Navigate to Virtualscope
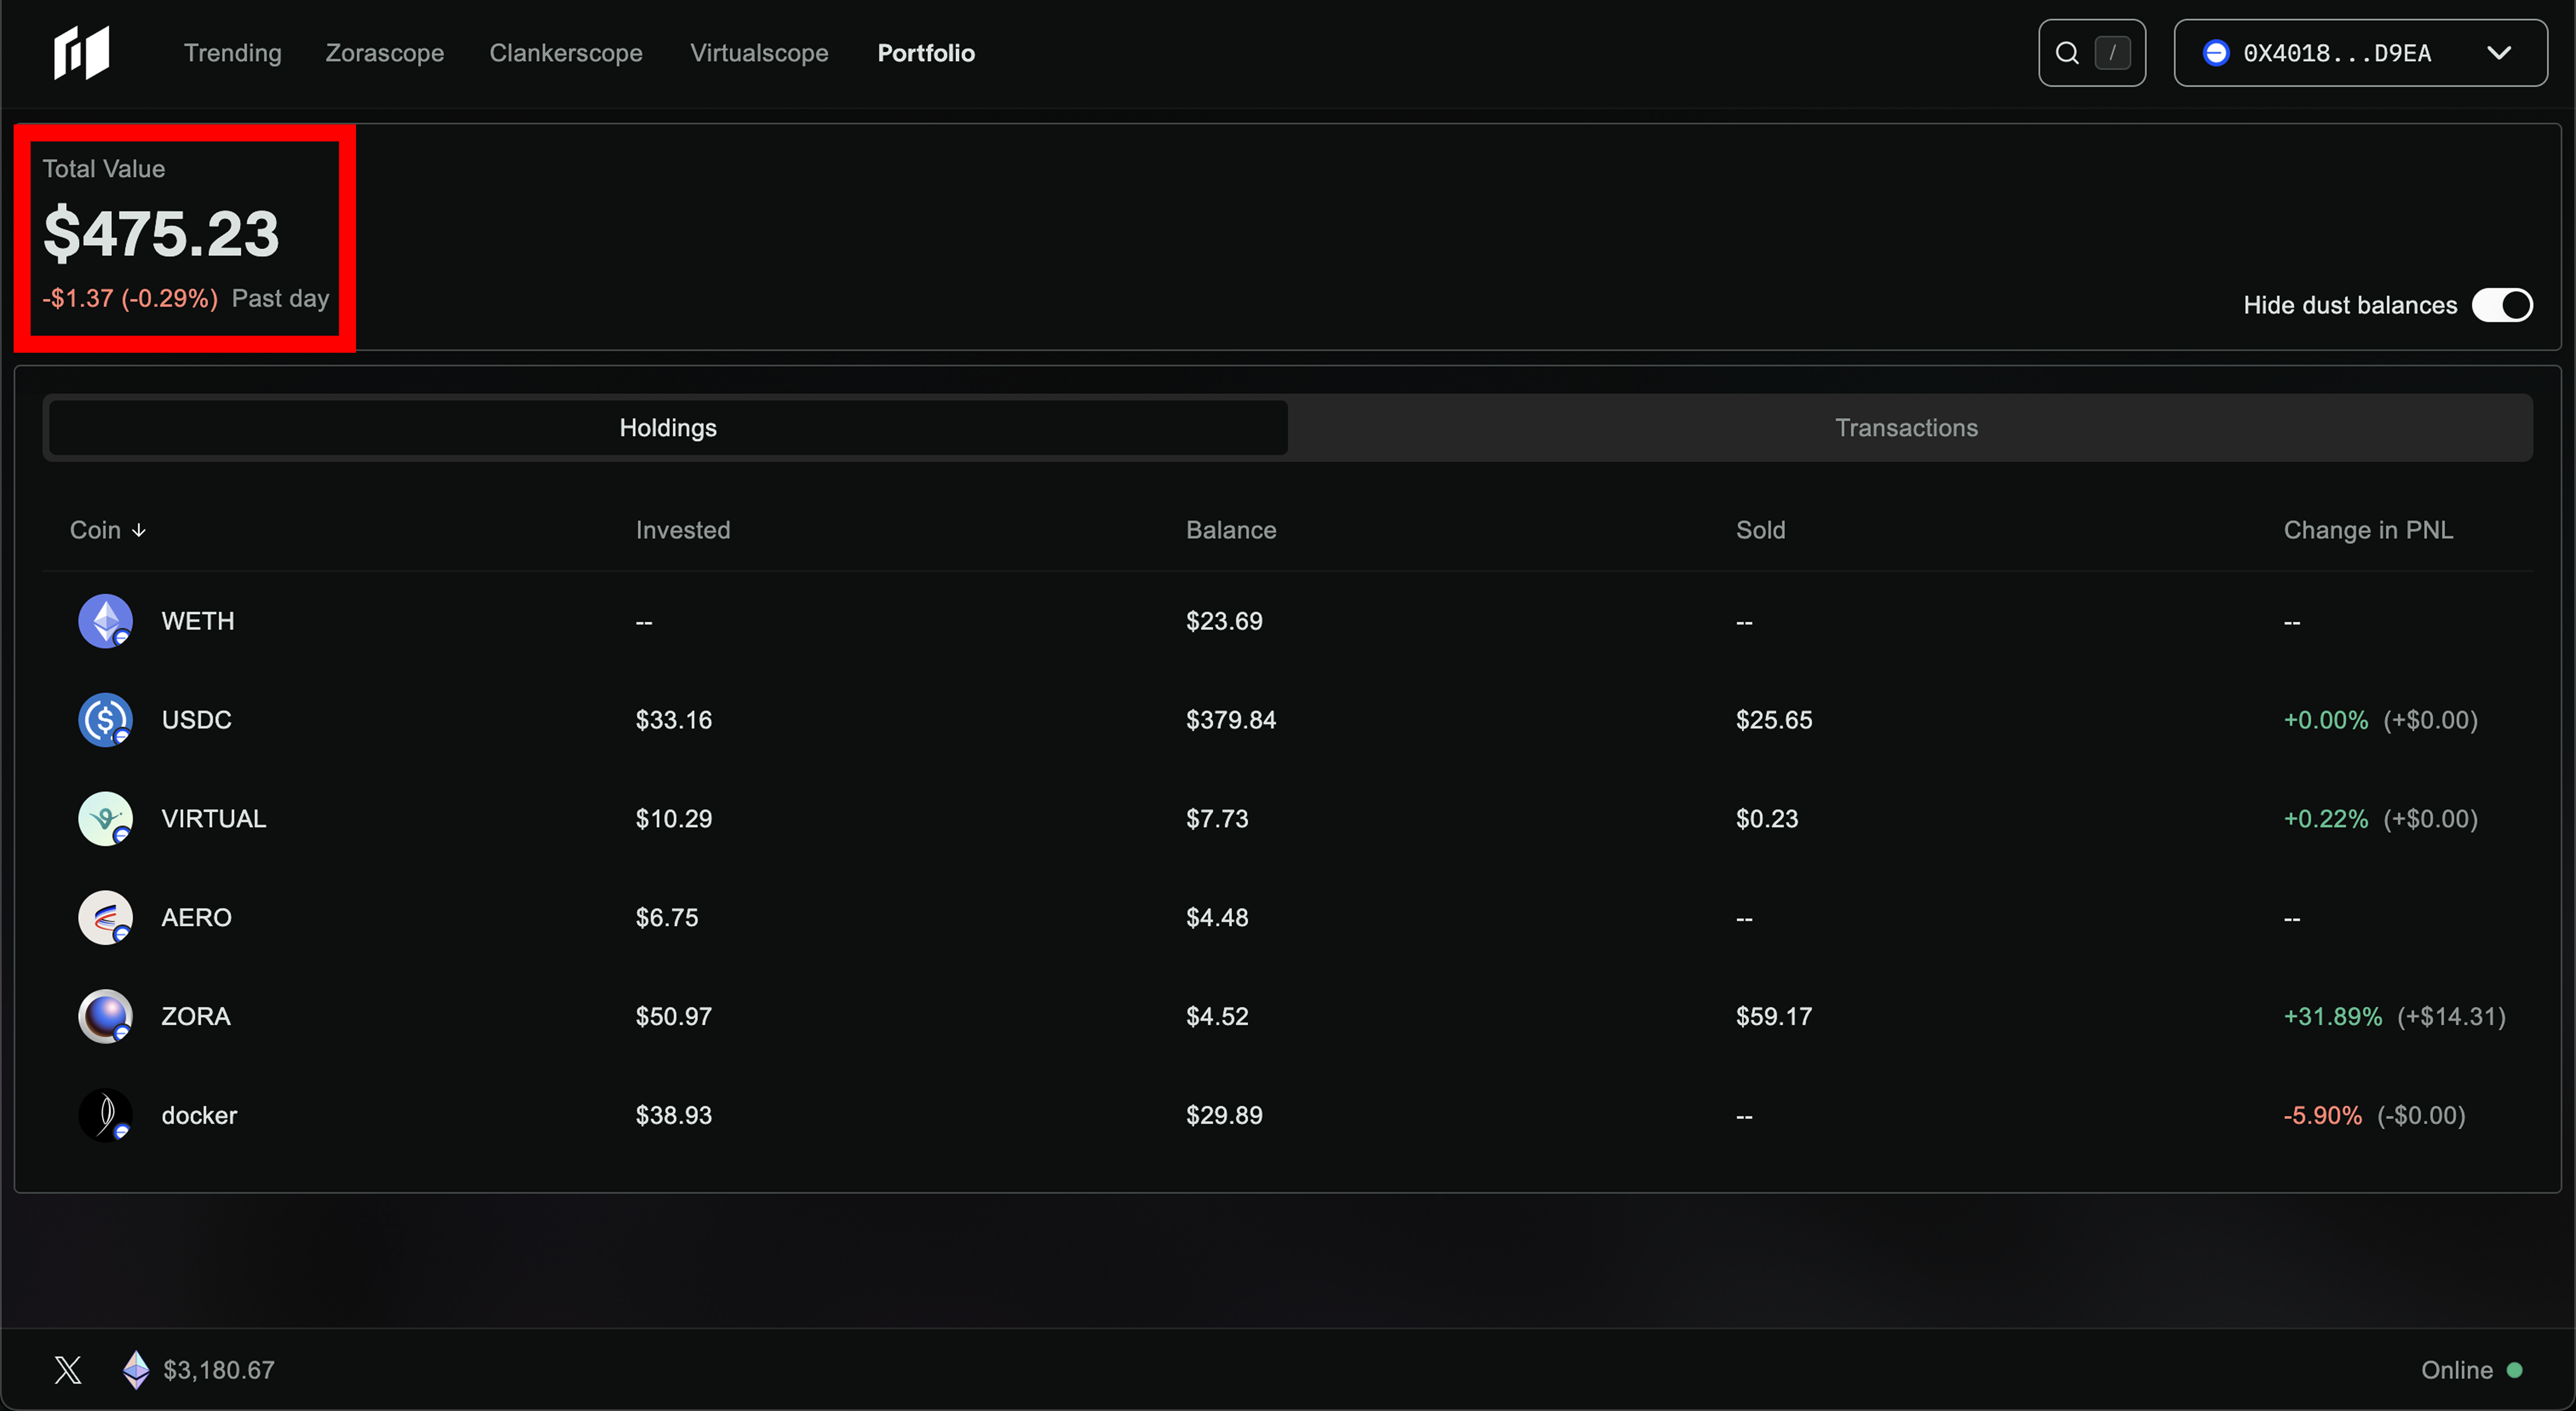The width and height of the screenshot is (2576, 1411). coord(758,53)
